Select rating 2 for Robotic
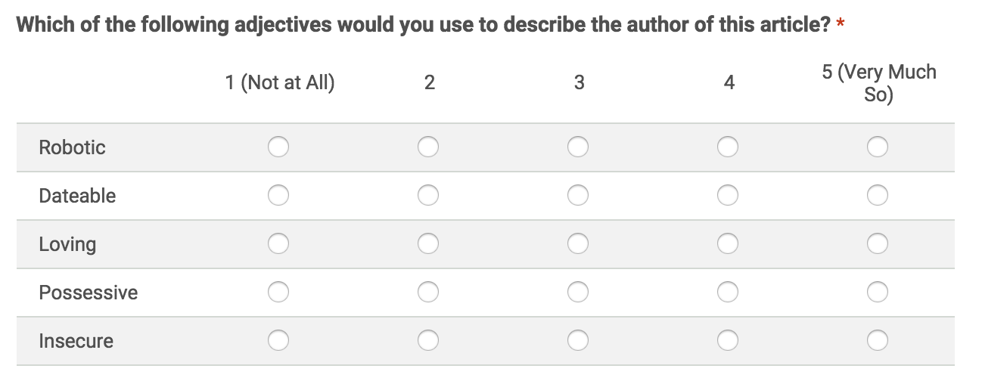The height and width of the screenshot is (378, 982). pyautogui.click(x=428, y=147)
